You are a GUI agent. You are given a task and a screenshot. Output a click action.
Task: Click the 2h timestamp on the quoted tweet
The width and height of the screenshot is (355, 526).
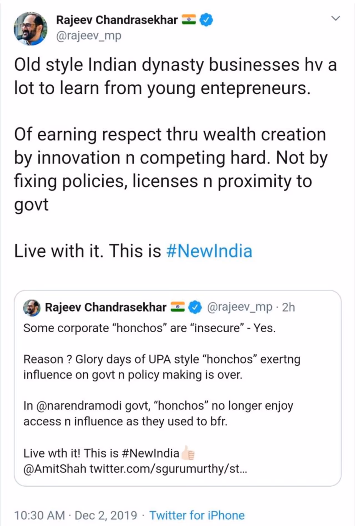click(x=288, y=307)
